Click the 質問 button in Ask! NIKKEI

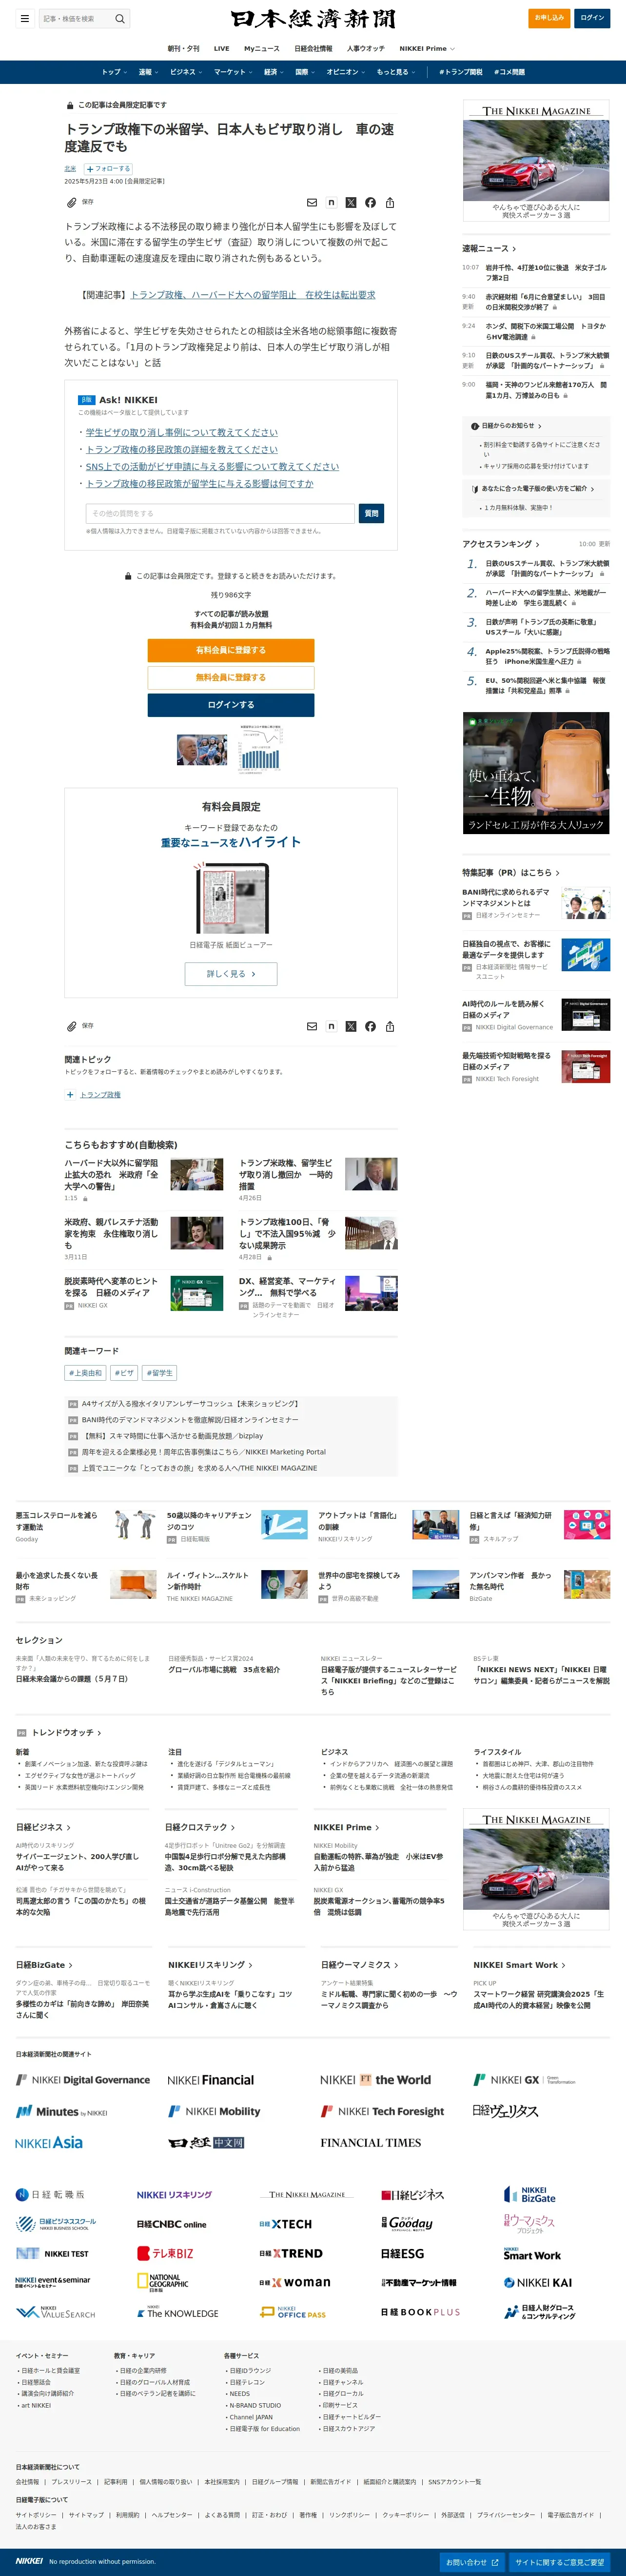point(372,513)
